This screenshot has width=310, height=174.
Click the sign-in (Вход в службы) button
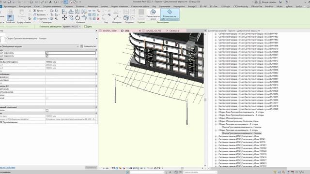[268, 2]
